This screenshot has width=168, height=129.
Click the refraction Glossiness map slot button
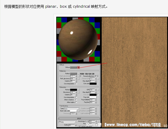(x=79, y=92)
